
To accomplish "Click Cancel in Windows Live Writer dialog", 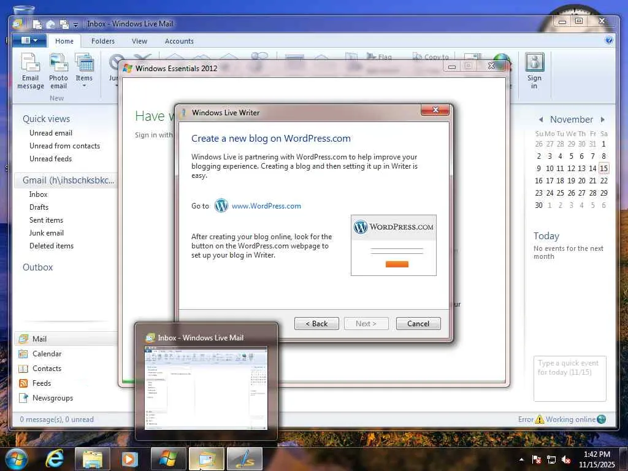I will pos(418,324).
